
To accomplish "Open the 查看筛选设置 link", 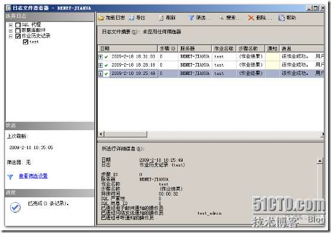I will point(33,176).
